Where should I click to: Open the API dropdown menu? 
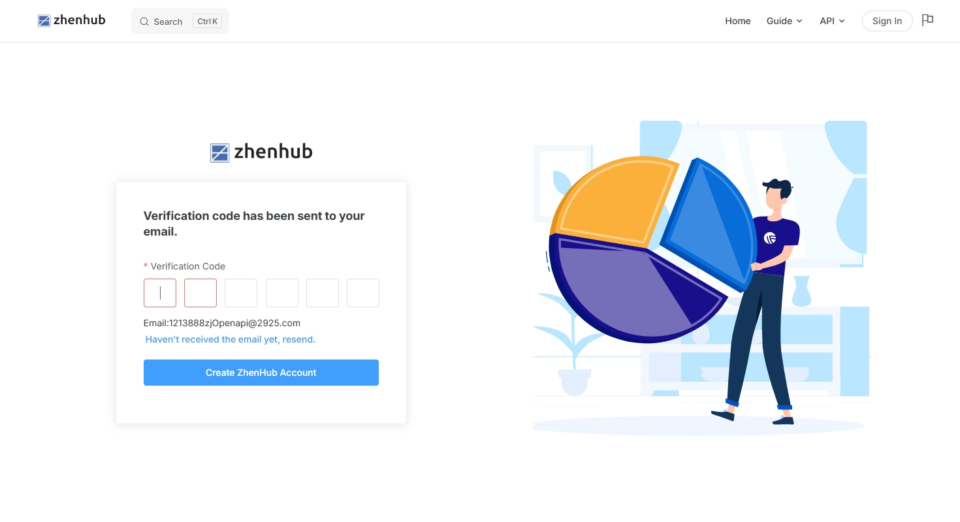[832, 21]
